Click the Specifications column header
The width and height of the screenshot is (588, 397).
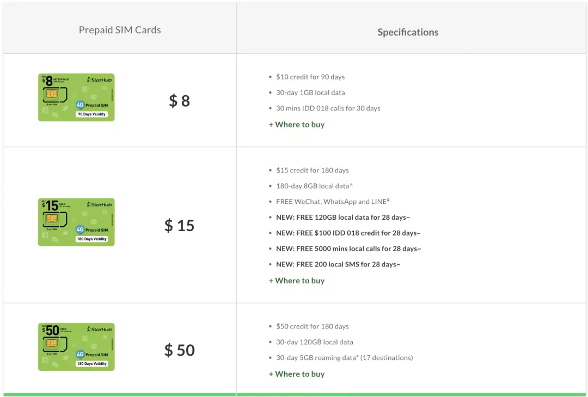coord(408,32)
